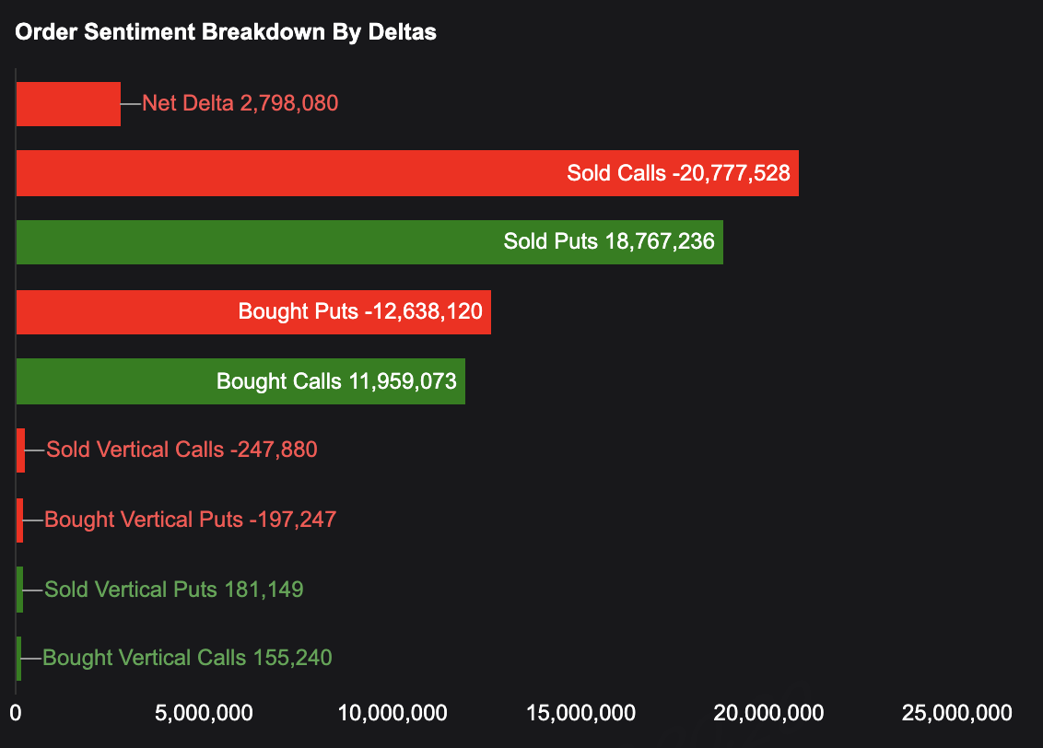Select the small red Bought Vertical Puts bar
Screen dimensions: 1043x748
(x=19, y=520)
